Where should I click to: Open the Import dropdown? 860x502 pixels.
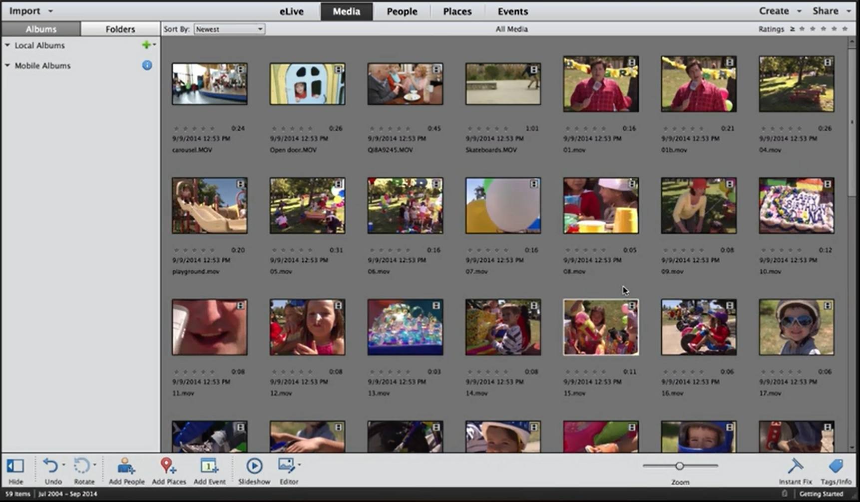pos(30,10)
